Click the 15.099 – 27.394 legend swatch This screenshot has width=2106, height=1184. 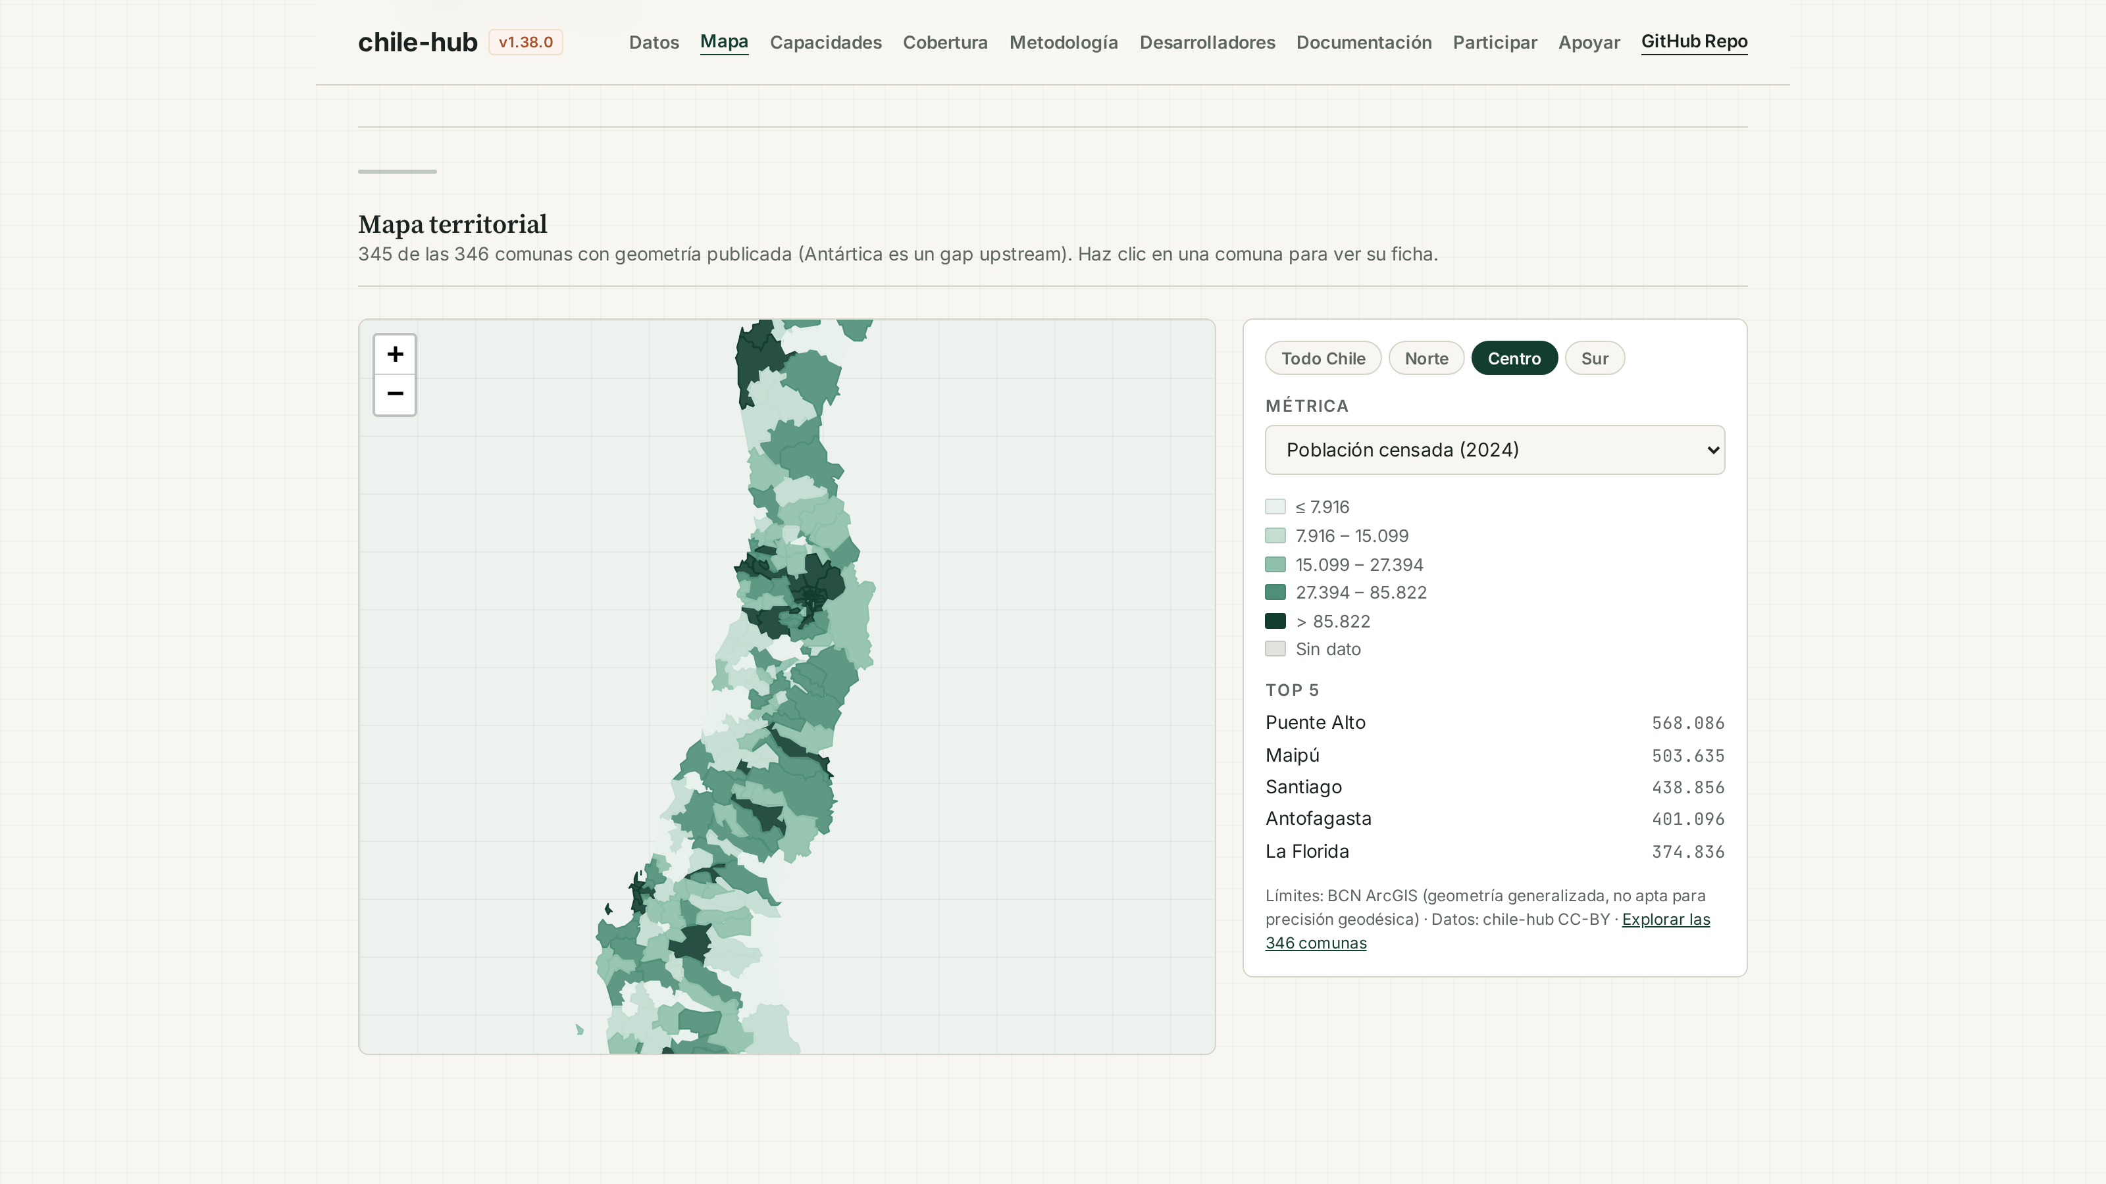pyautogui.click(x=1275, y=564)
